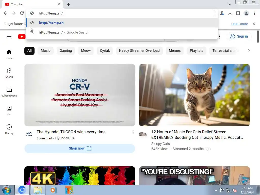Open the fourth taskbar app with shield
This screenshot has height=195, width=260.
(69, 190)
